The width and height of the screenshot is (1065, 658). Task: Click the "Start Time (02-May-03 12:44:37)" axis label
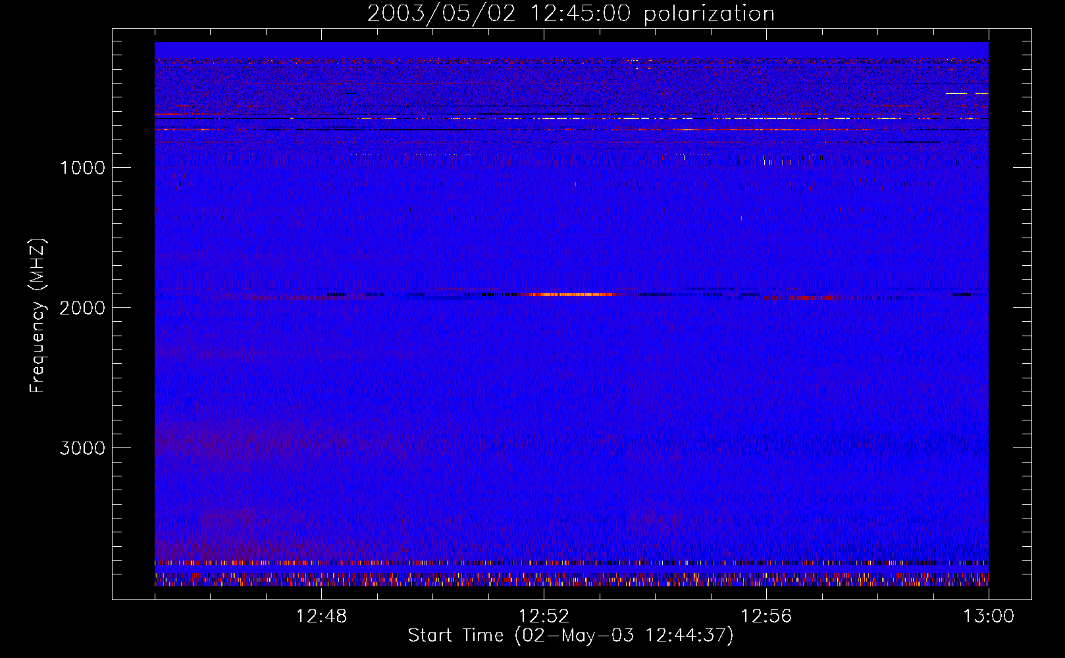[571, 636]
